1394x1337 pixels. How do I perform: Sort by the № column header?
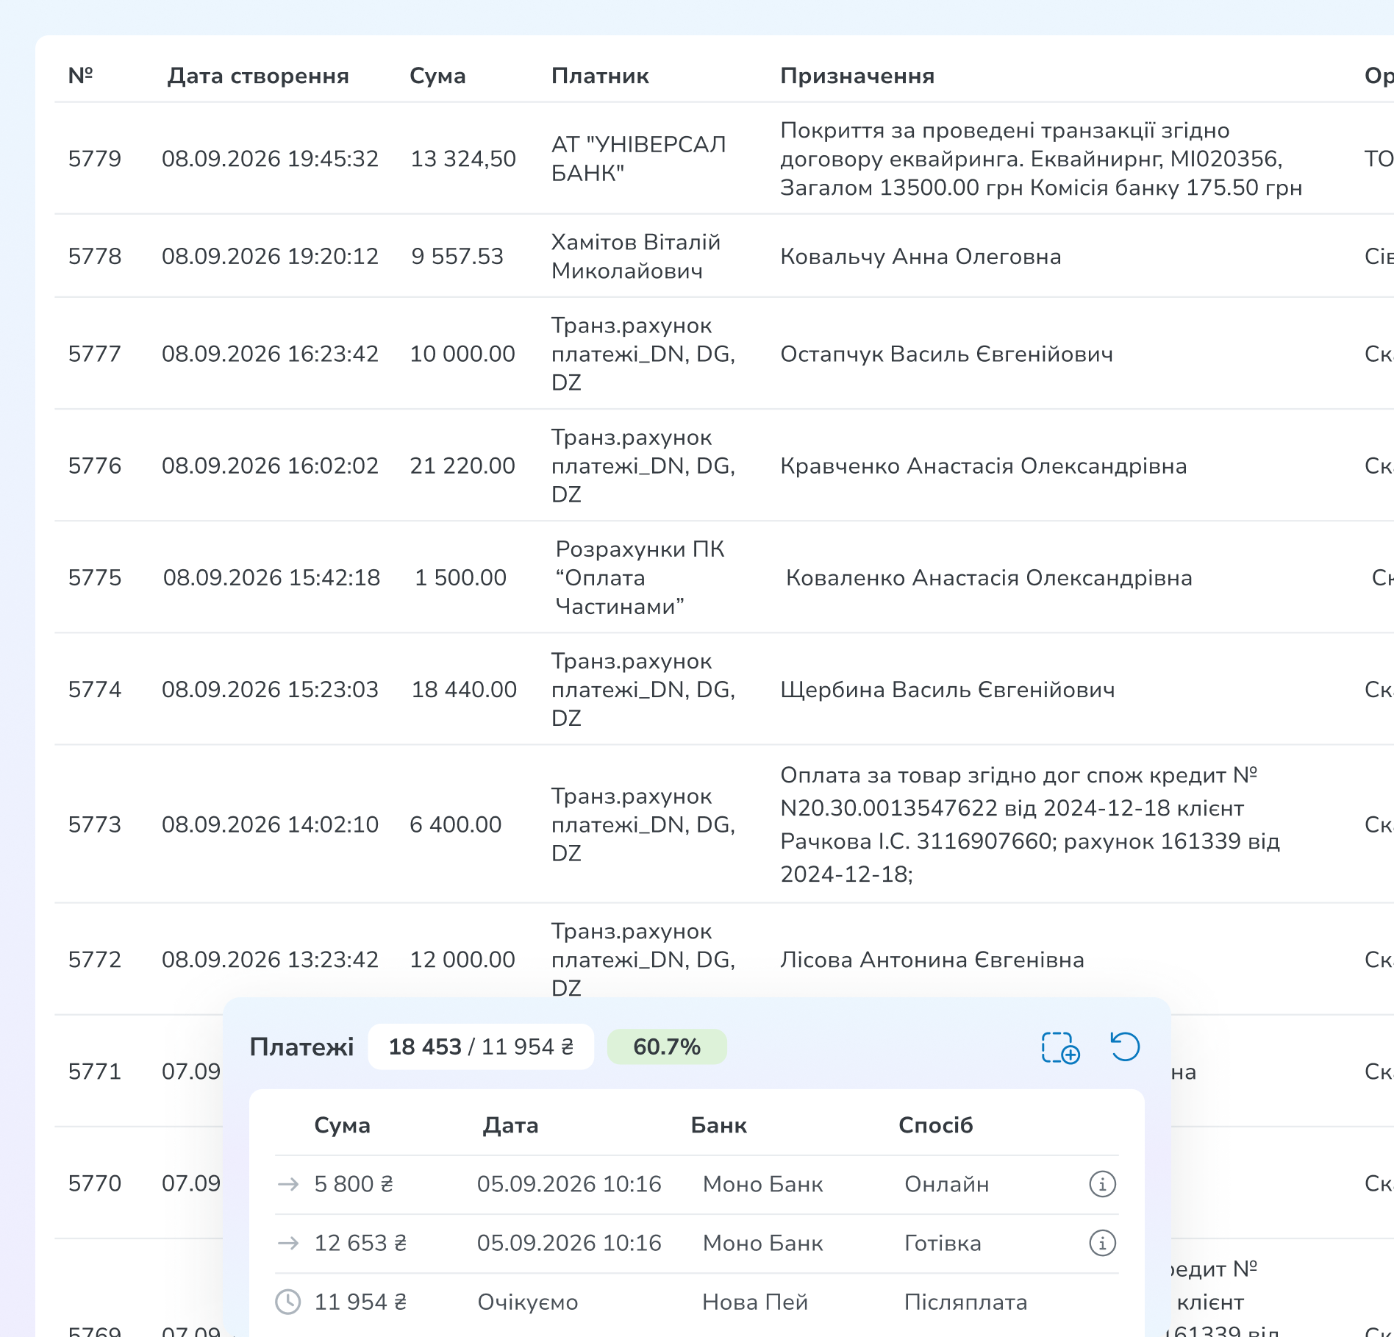click(x=81, y=76)
